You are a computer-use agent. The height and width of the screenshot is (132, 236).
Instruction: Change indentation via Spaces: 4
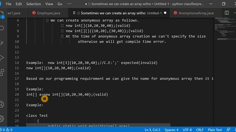click(171, 130)
